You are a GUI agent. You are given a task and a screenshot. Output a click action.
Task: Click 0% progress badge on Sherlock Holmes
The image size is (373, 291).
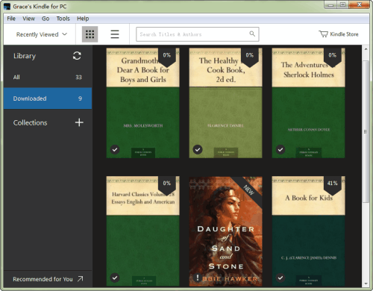click(x=333, y=57)
